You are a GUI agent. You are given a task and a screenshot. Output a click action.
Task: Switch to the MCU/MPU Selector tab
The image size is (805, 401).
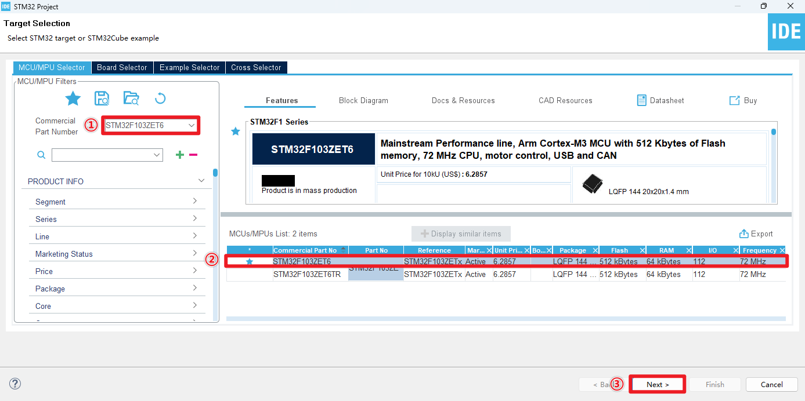pyautogui.click(x=52, y=67)
